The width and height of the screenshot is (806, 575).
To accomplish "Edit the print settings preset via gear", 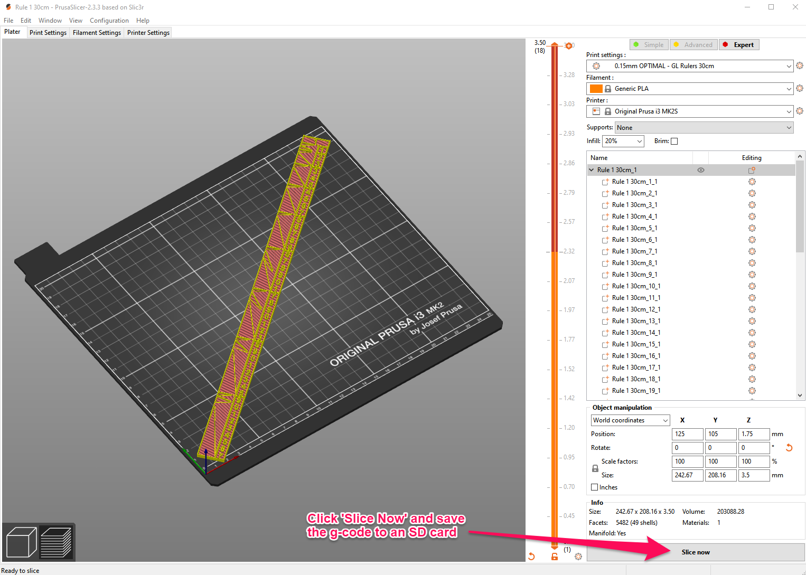I will 800,66.
